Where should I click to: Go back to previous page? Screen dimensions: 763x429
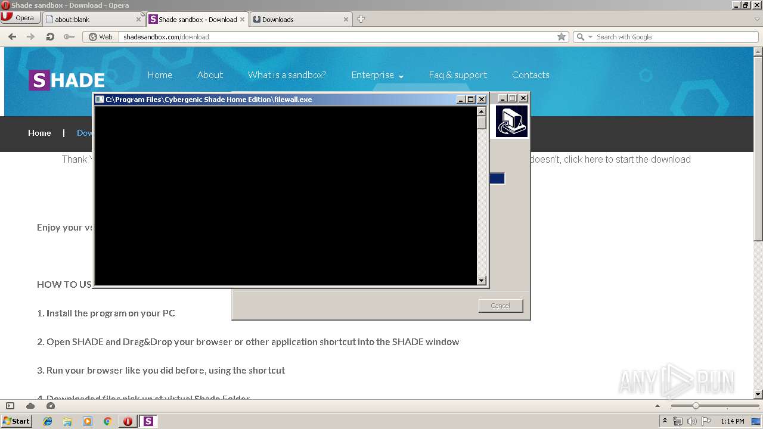click(x=12, y=36)
